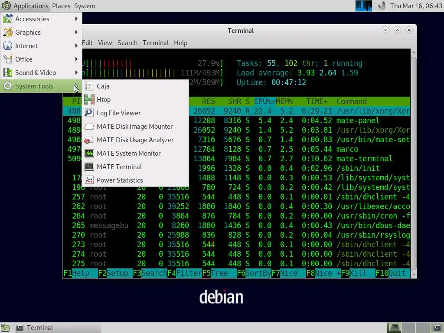Open the Graphics category icon
Screen dimensions: 444x333
tap(8, 32)
